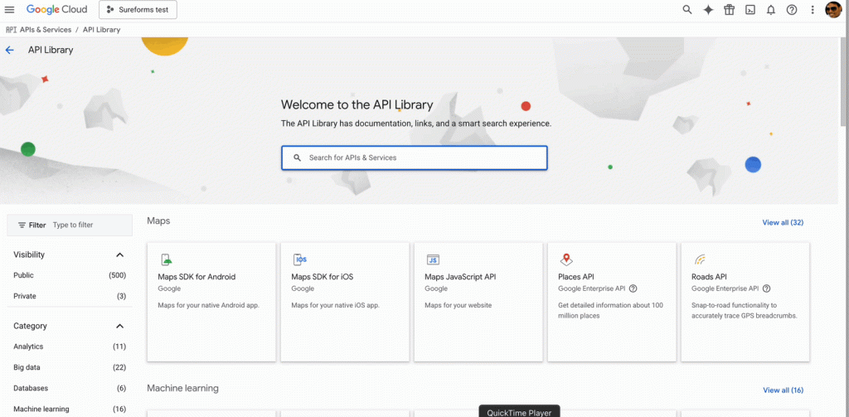Viewport: 849px width, 417px height.
Task: Click the Roads API icon
Action: 700,259
